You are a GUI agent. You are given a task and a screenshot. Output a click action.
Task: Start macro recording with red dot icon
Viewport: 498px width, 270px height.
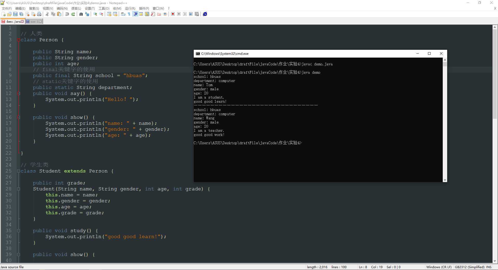pyautogui.click(x=173, y=14)
